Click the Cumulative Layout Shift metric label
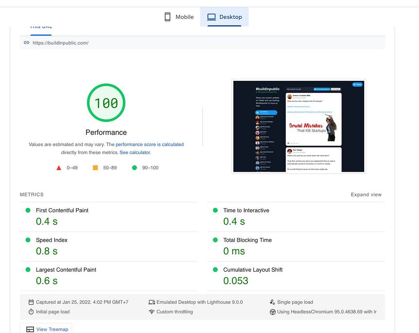 253,270
